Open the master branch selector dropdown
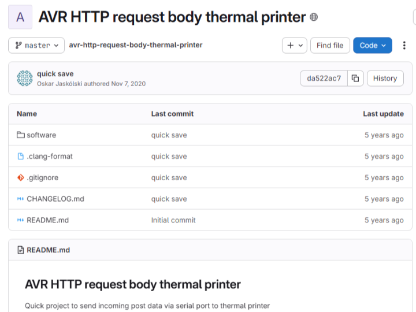The height and width of the screenshot is (312, 416). coord(36,45)
